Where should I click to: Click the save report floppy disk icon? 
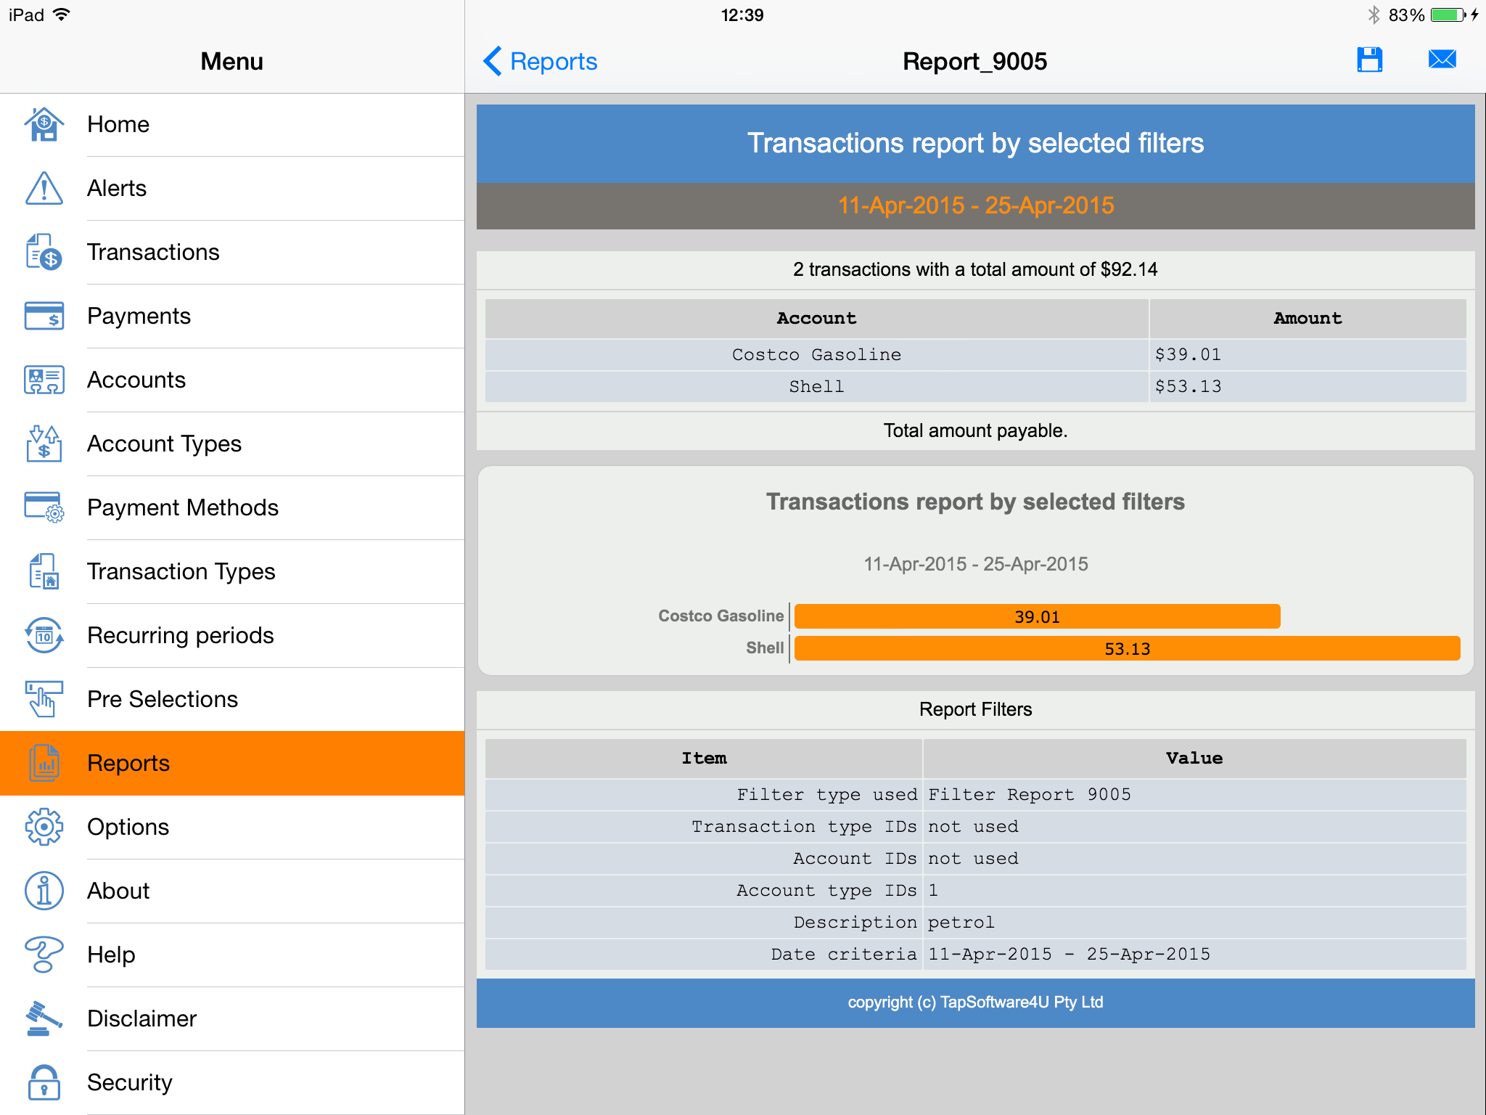coord(1369,60)
